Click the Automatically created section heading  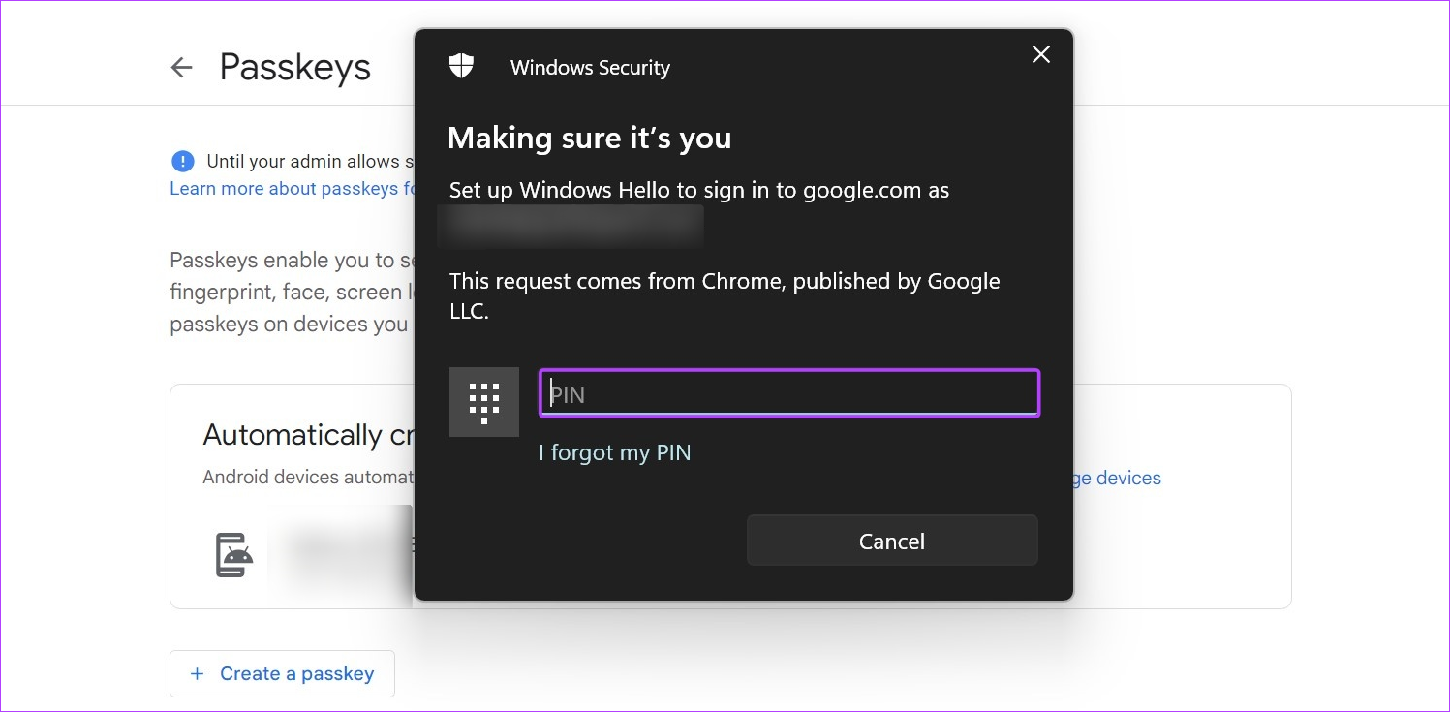pyautogui.click(x=308, y=435)
